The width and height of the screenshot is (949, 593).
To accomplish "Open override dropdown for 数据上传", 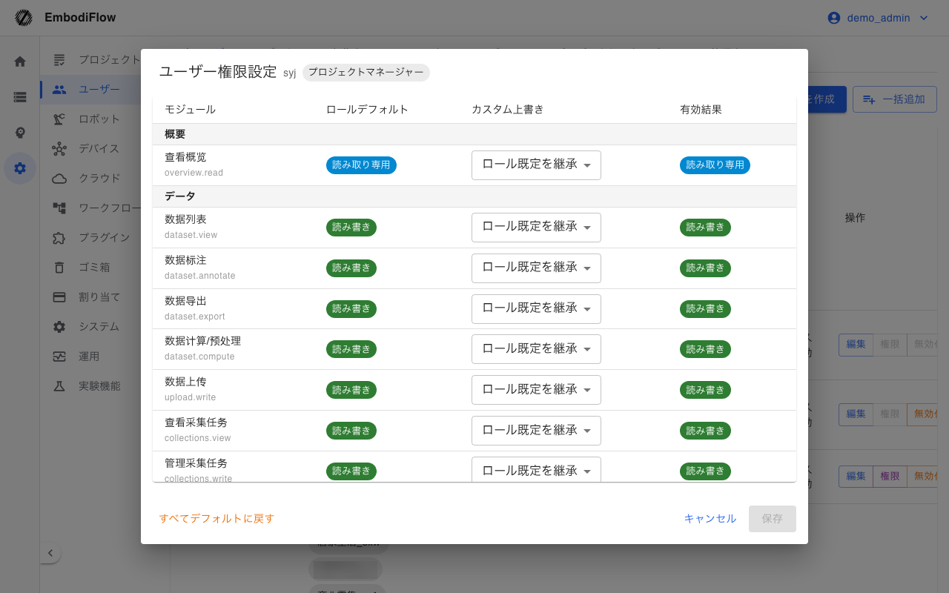I will click(536, 389).
